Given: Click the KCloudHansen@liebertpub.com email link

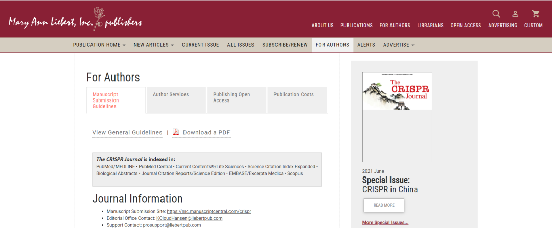Looking at the screenshot, I should coord(190,218).
